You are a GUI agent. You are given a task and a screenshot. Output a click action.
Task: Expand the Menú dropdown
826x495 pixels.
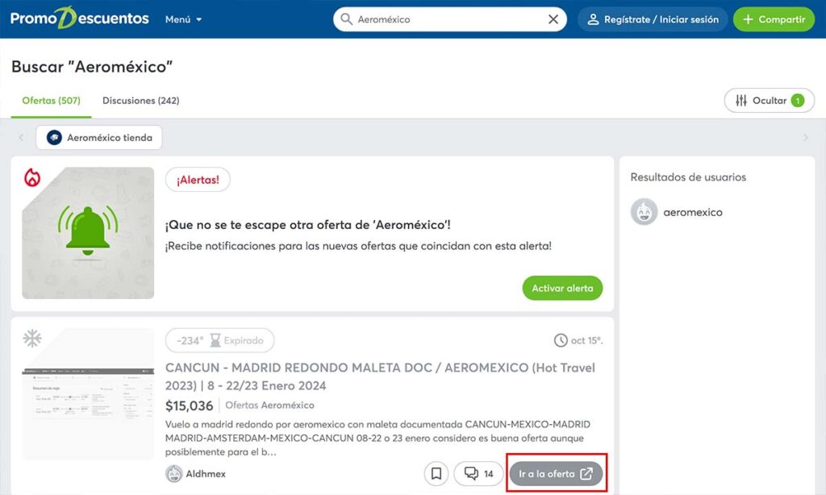pyautogui.click(x=183, y=19)
